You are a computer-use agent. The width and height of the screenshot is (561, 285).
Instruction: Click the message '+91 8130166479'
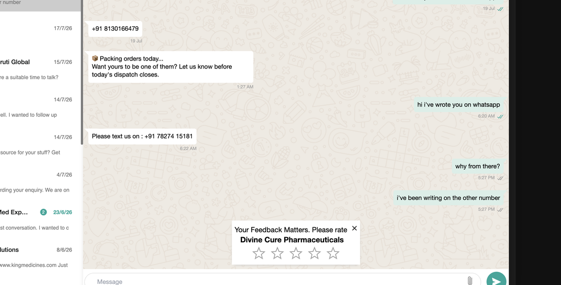pos(115,28)
